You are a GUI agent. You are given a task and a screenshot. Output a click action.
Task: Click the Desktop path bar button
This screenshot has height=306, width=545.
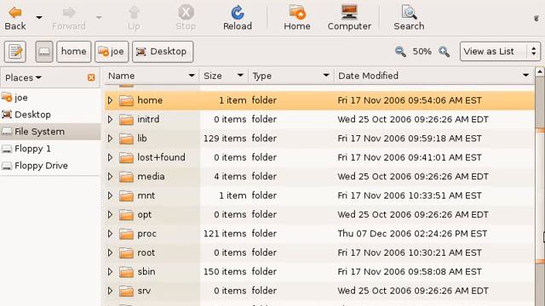[x=163, y=52]
